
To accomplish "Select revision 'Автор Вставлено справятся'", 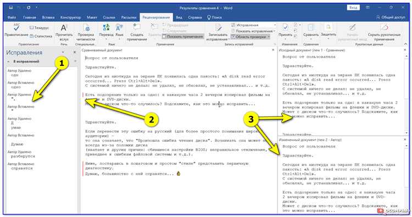I will 21,166.
